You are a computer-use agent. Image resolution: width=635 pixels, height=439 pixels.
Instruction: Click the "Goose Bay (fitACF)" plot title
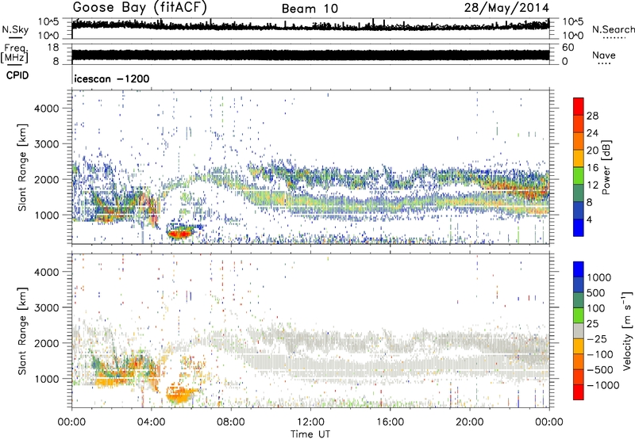(x=140, y=8)
